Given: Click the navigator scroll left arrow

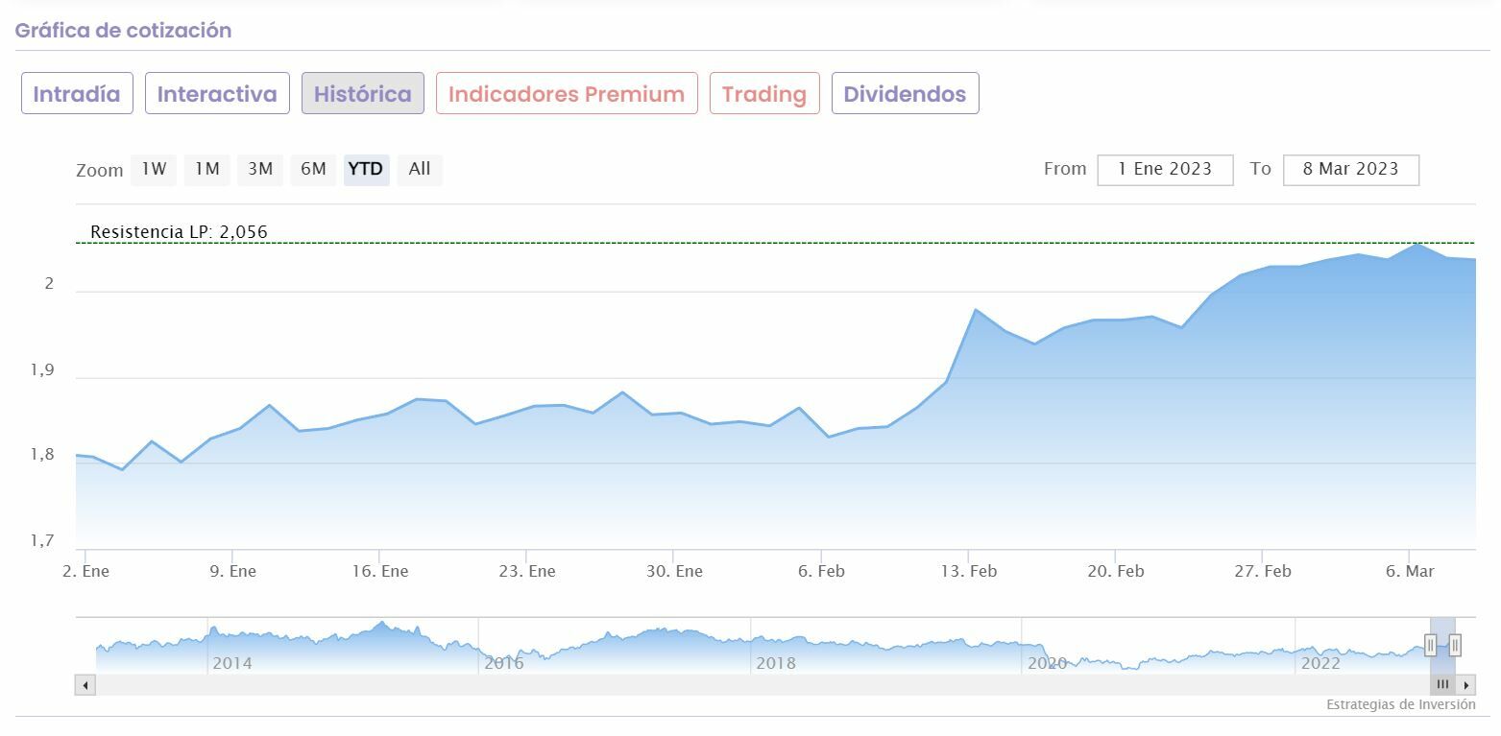Looking at the screenshot, I should [85, 685].
